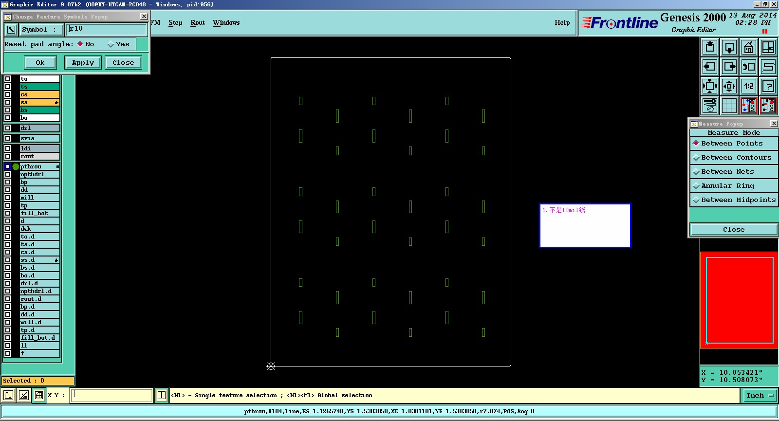779x421 pixels.
Task: Select the fill_bot.d layer row
Action: [x=39, y=338]
